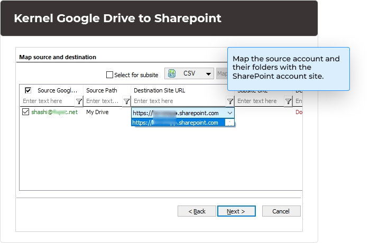Image resolution: width=370 pixels, height=243 pixels.
Task: Enable Select for subsite checkbox
Action: pyautogui.click(x=109, y=75)
